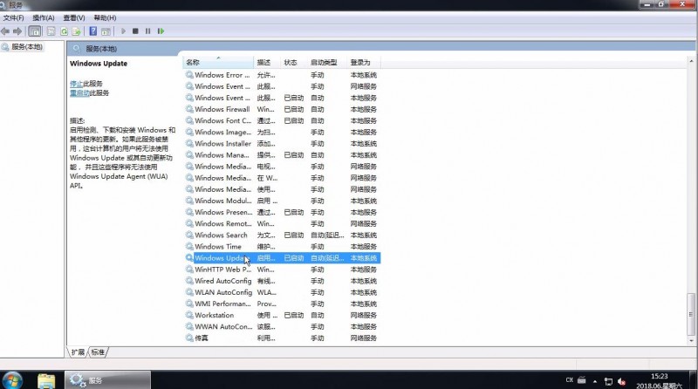Start service with the play toolbar icon
The width and height of the screenshot is (698, 389).
[x=123, y=31]
